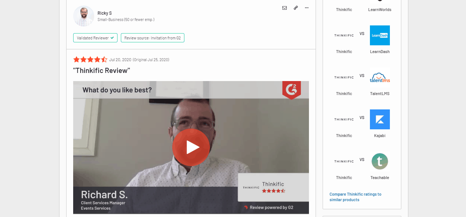
Task: Open the three-dot more options menu
Action: 307,8
